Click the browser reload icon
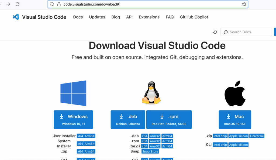This screenshot has width=276, height=160. point(18,4)
